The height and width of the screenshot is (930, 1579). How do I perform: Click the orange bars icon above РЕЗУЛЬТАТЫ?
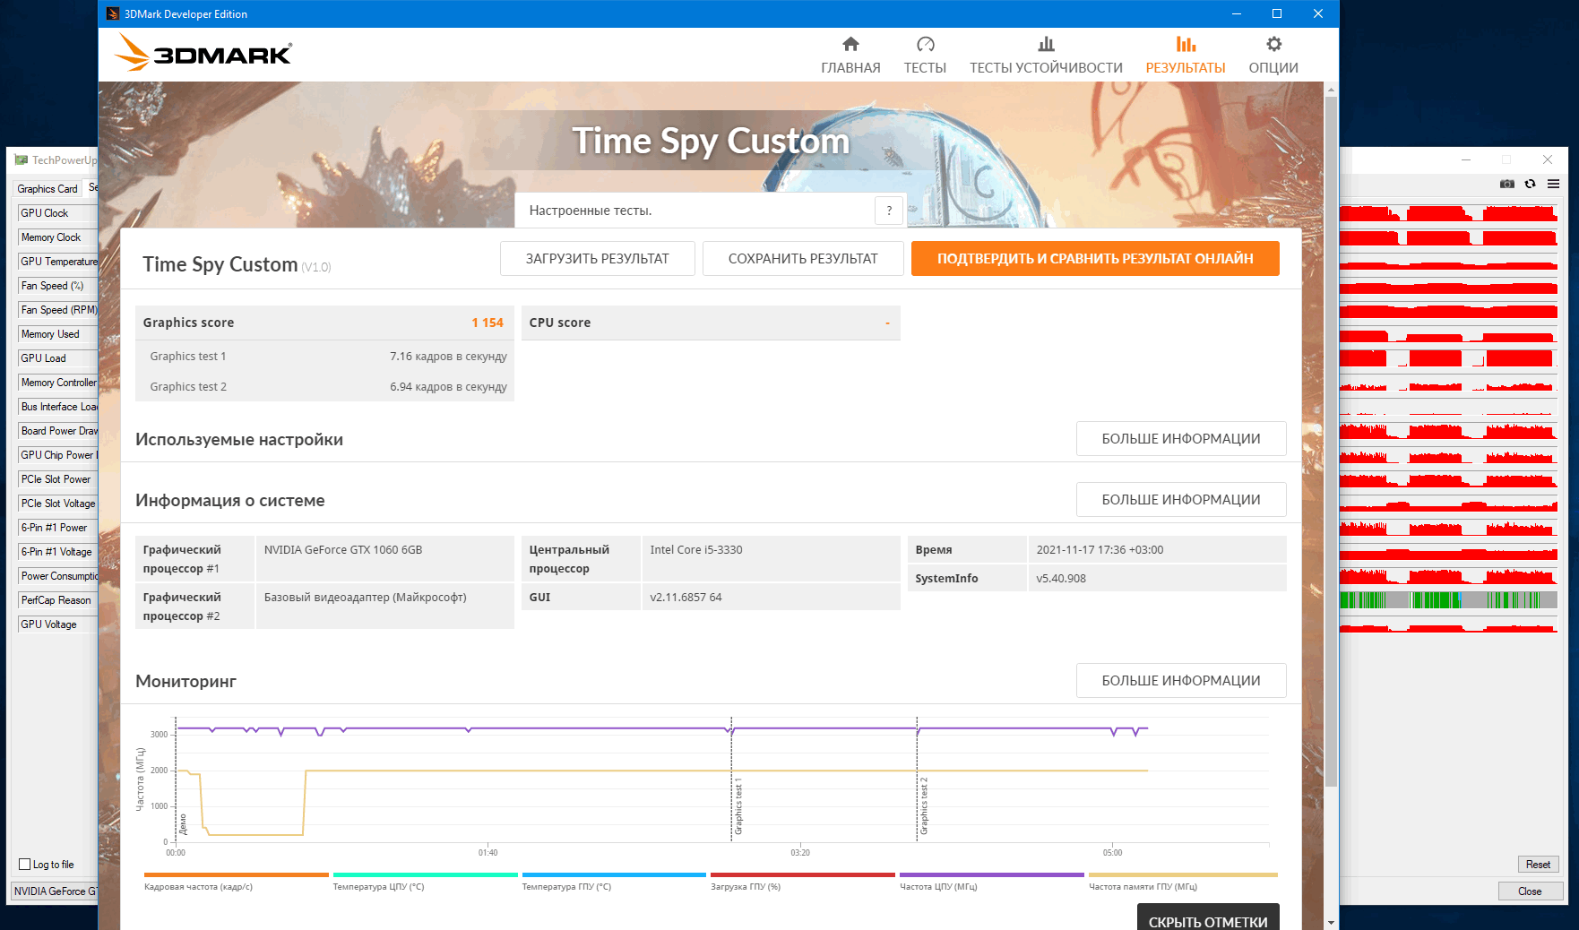click(1186, 44)
